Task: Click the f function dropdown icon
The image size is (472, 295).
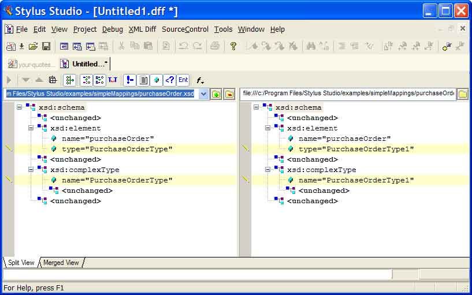Action: point(200,80)
